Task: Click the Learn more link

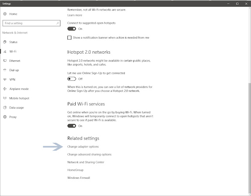Action: [x=75, y=15]
